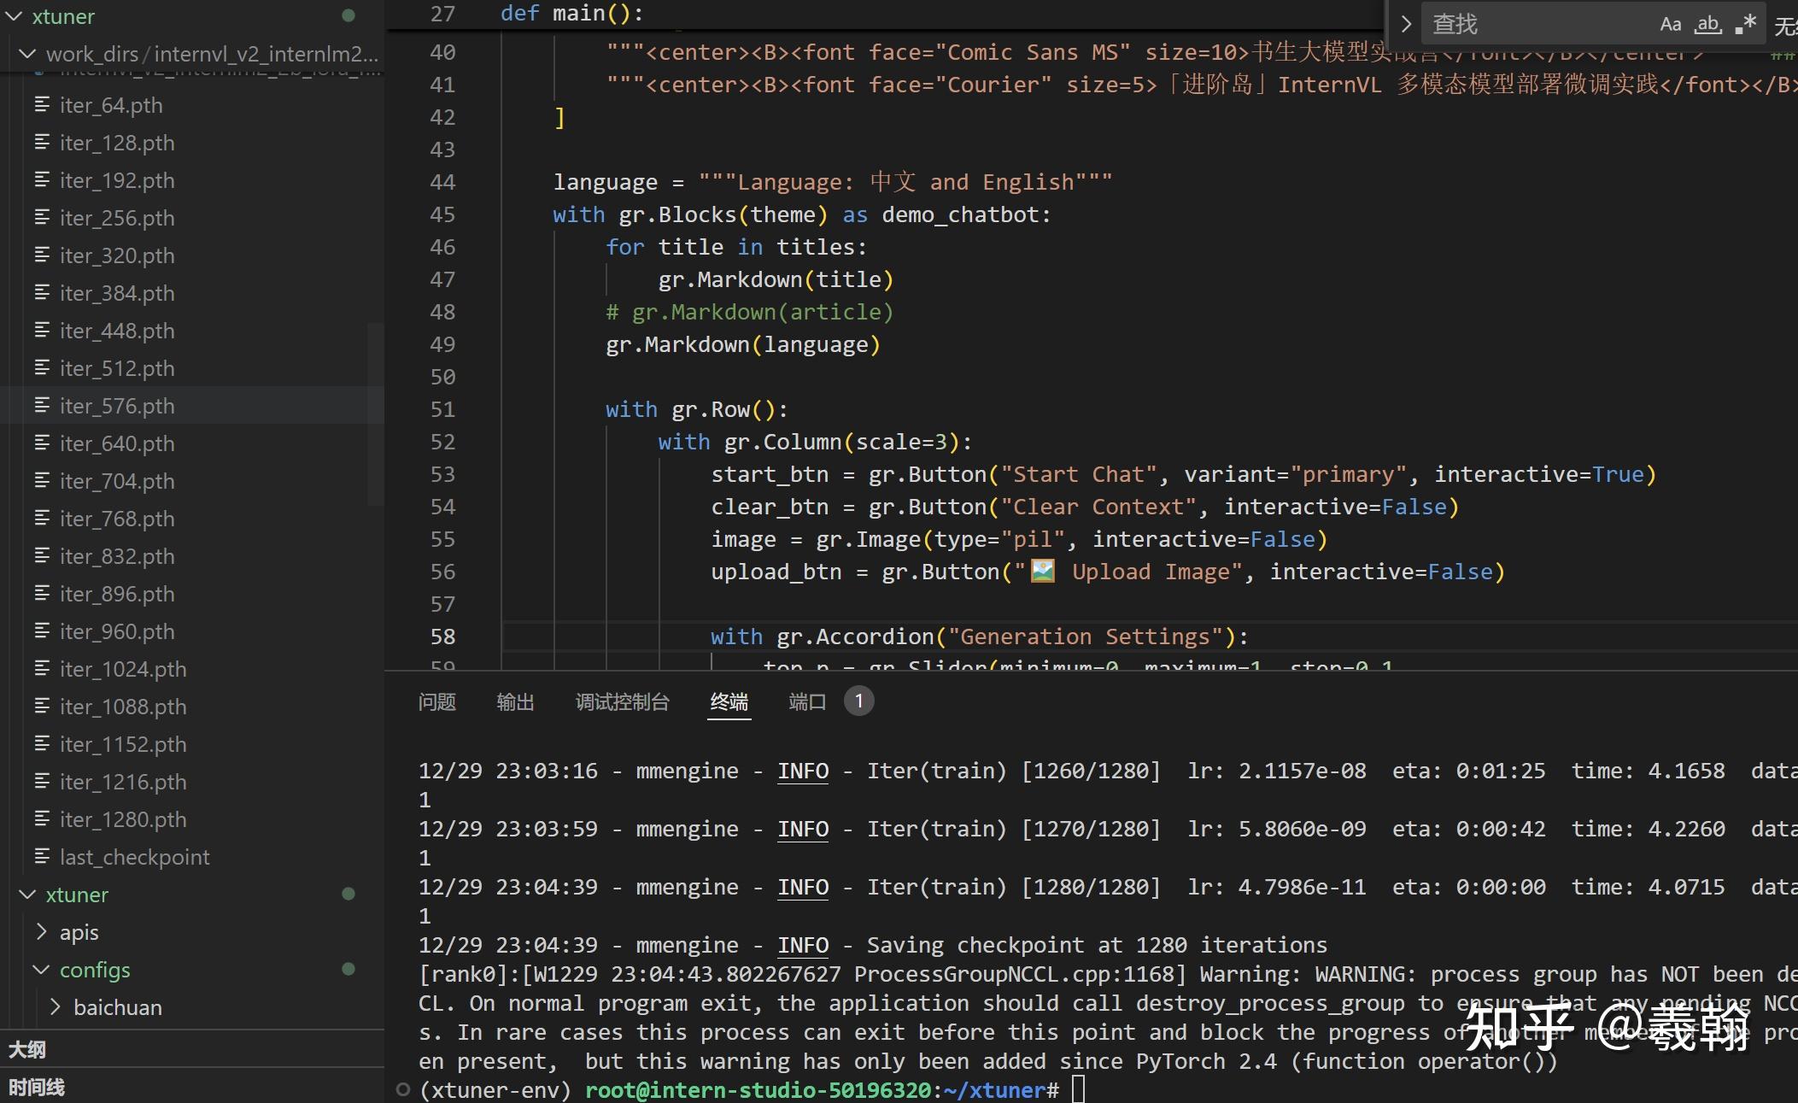Toggle Match Whole Word option
Viewport: 1798px width, 1103px height.
pos(1707,25)
